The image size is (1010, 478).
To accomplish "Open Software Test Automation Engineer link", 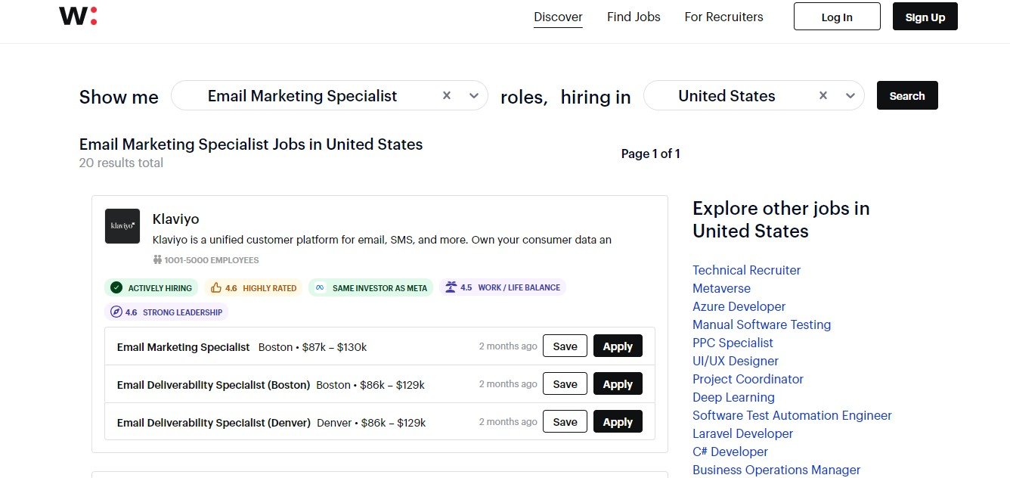I will pos(792,415).
